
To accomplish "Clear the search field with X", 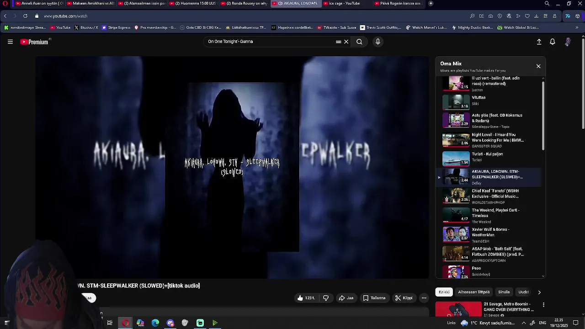I will (x=346, y=42).
